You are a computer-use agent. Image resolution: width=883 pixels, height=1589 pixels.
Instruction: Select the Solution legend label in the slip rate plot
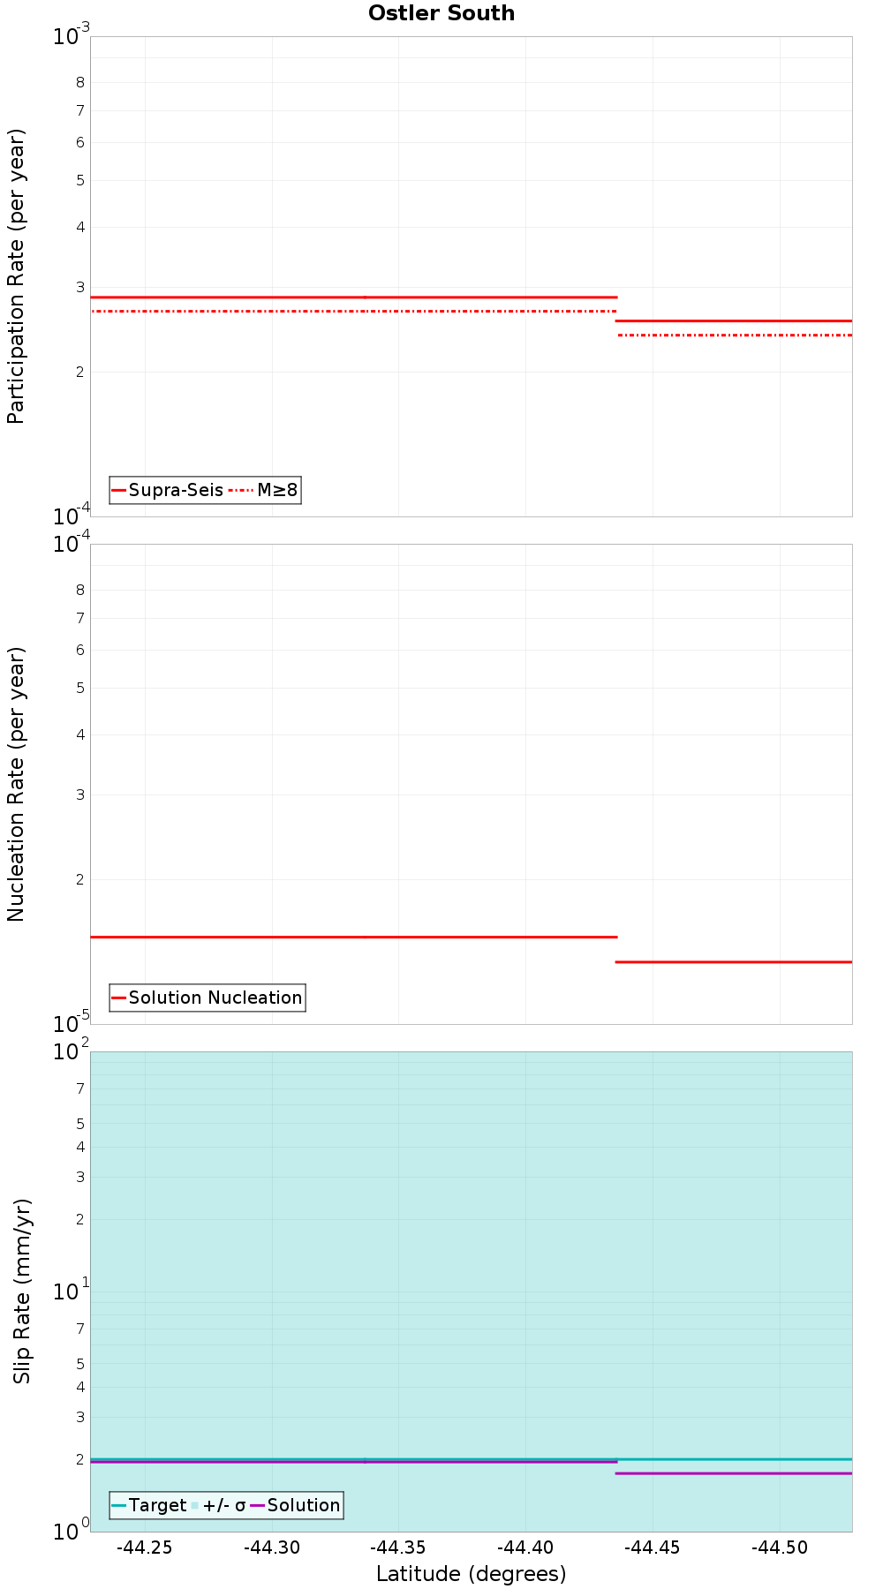tap(304, 1505)
